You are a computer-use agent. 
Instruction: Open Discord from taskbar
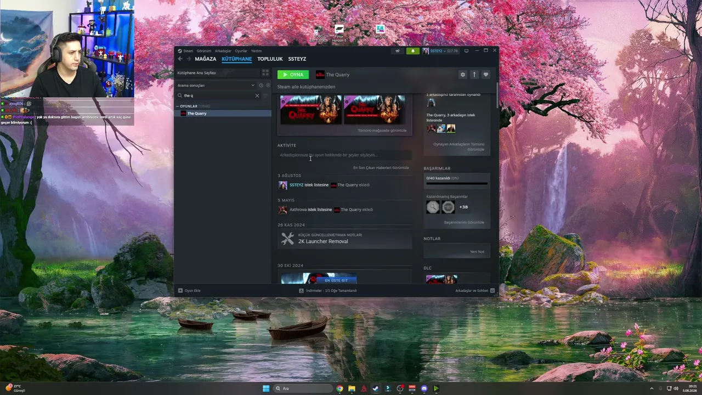click(x=424, y=388)
